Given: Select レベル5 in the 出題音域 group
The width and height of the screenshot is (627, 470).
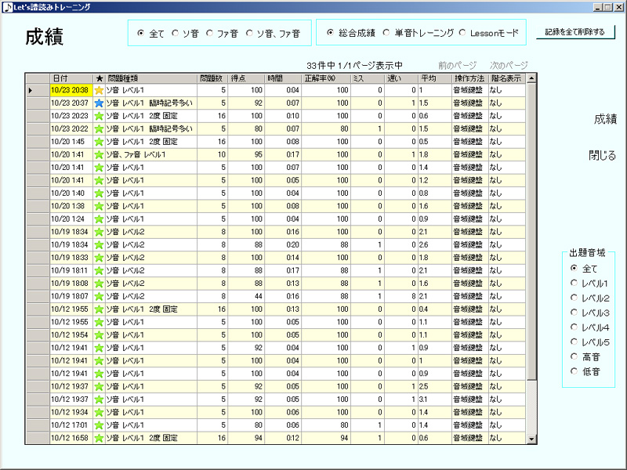Looking at the screenshot, I should pos(574,342).
